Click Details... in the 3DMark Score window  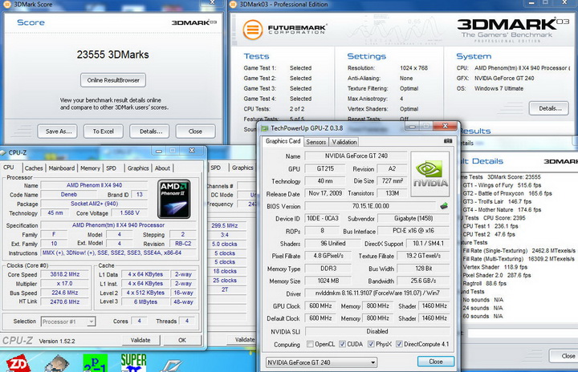149,131
